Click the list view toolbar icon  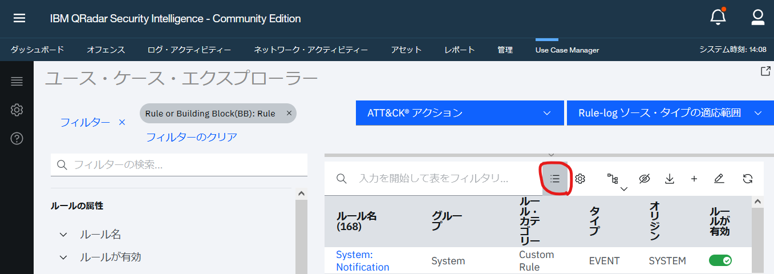(555, 179)
